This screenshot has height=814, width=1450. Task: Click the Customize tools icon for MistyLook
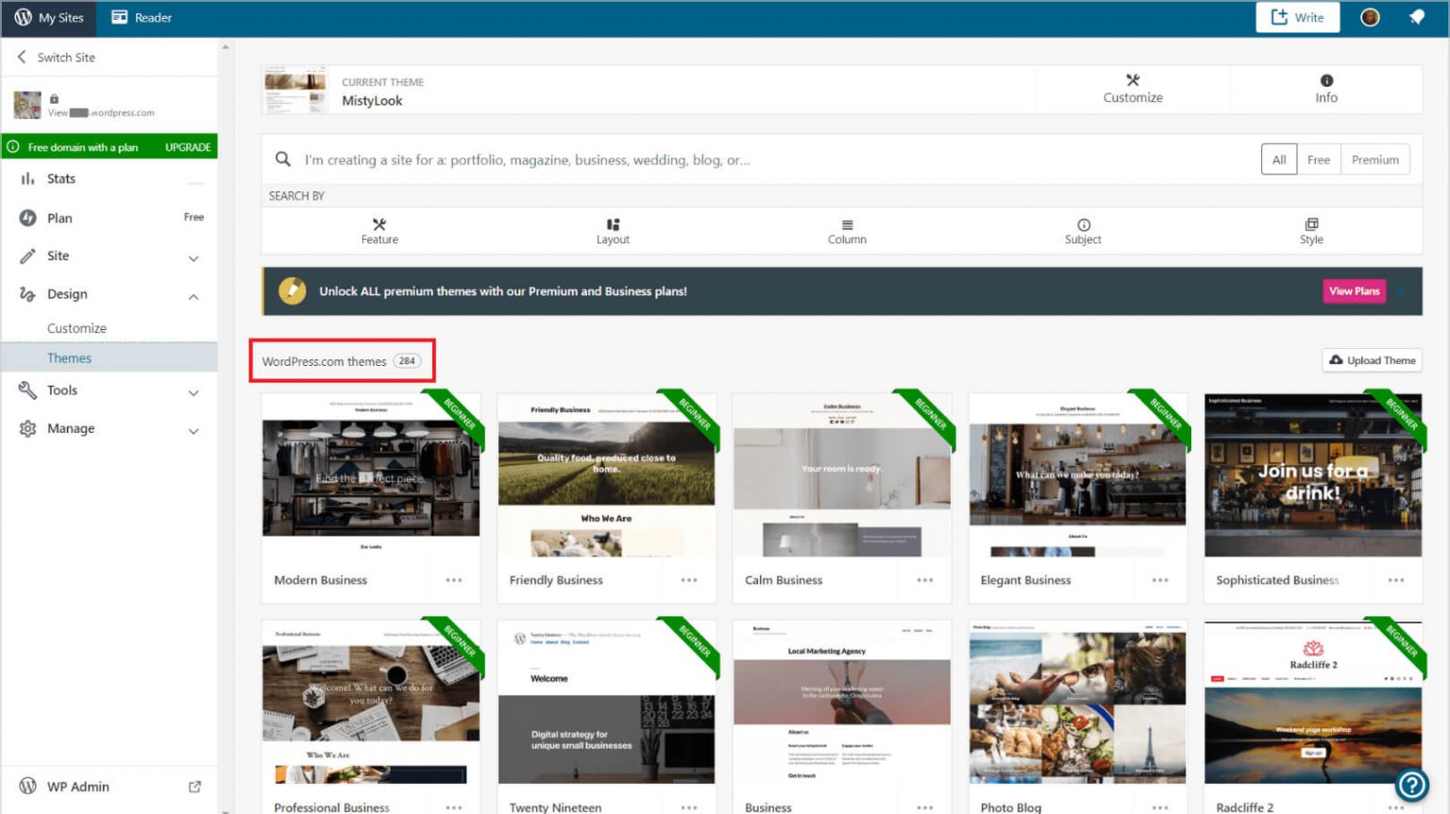click(1133, 80)
